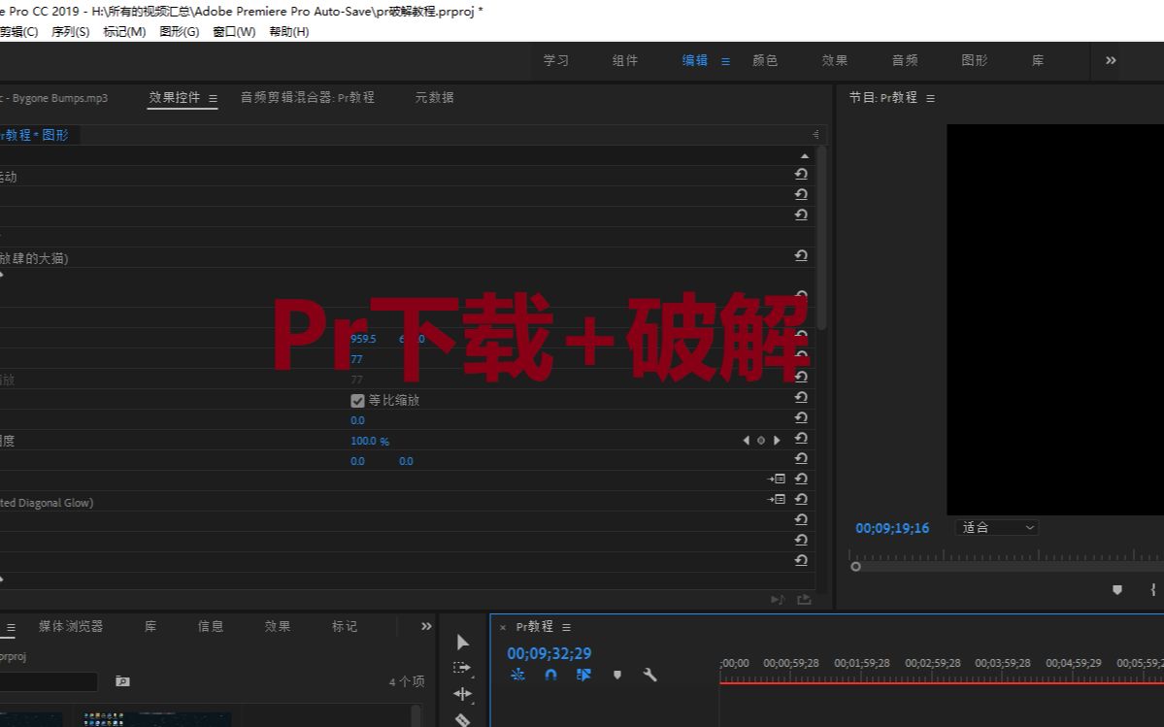
Task: Go to the next keyframe with the right arrow
Action: [x=777, y=440]
